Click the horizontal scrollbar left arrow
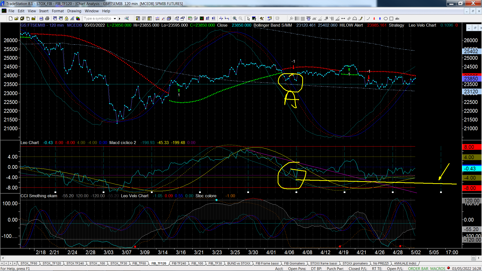 [3, 258]
